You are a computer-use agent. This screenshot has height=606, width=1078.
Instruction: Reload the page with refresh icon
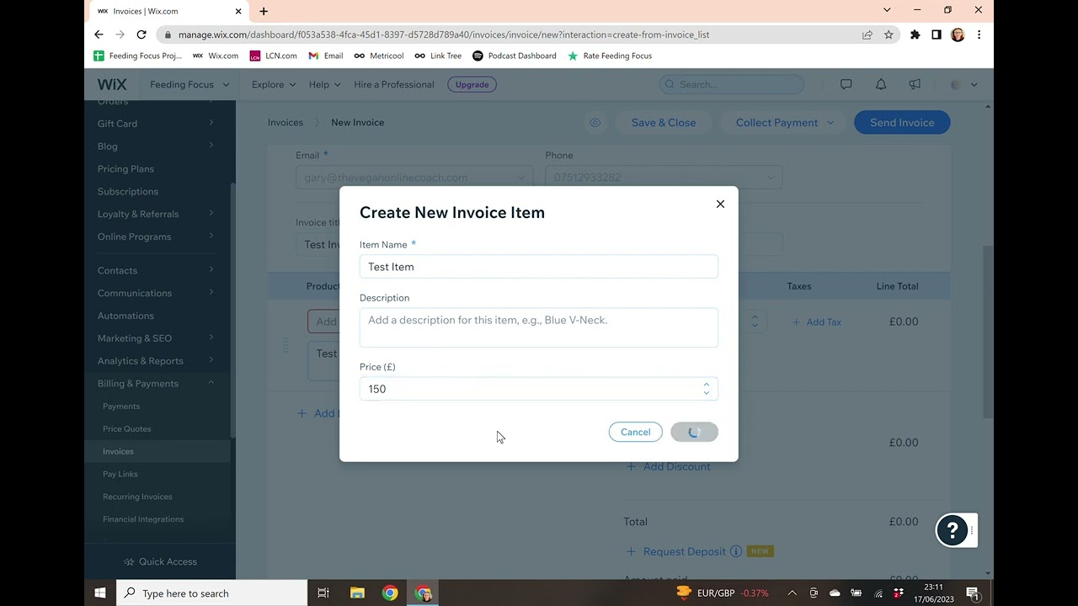[141, 35]
